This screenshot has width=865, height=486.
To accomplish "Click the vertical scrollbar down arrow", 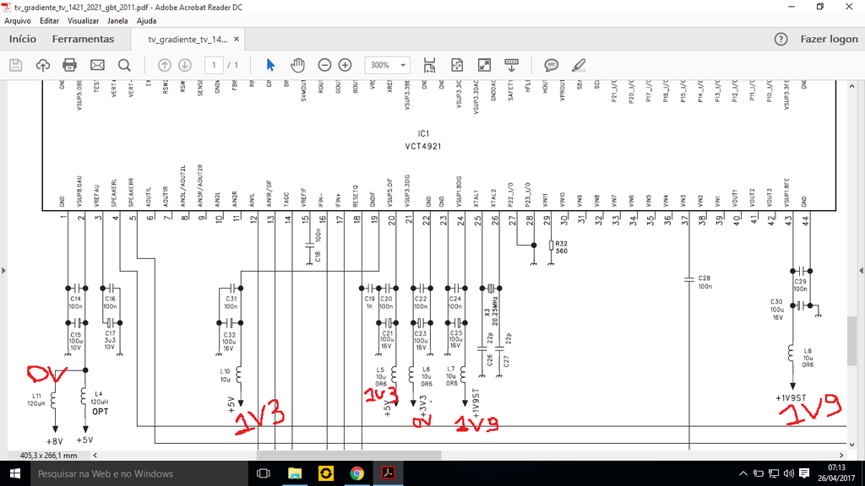I will click(x=851, y=444).
